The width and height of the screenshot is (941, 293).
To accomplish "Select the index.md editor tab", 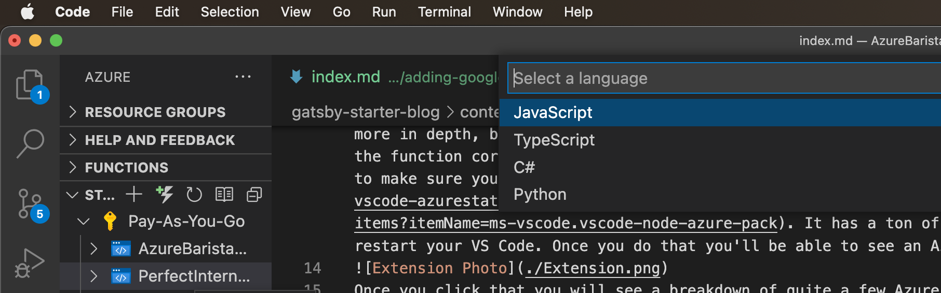I will (345, 77).
